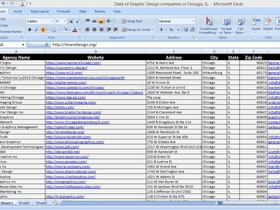Image resolution: width=280 pixels, height=210 pixels.
Task: Expand the Merge & Center arrow
Action: click(x=153, y=30)
